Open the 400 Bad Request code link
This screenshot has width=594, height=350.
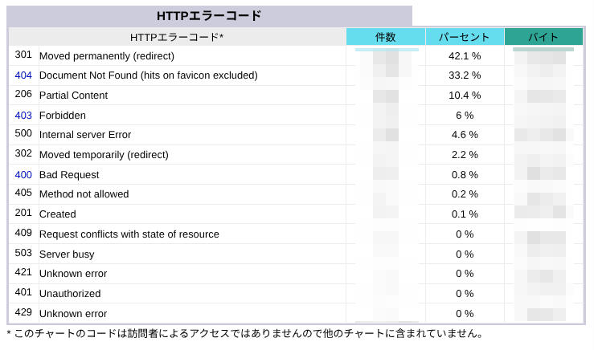point(23,175)
